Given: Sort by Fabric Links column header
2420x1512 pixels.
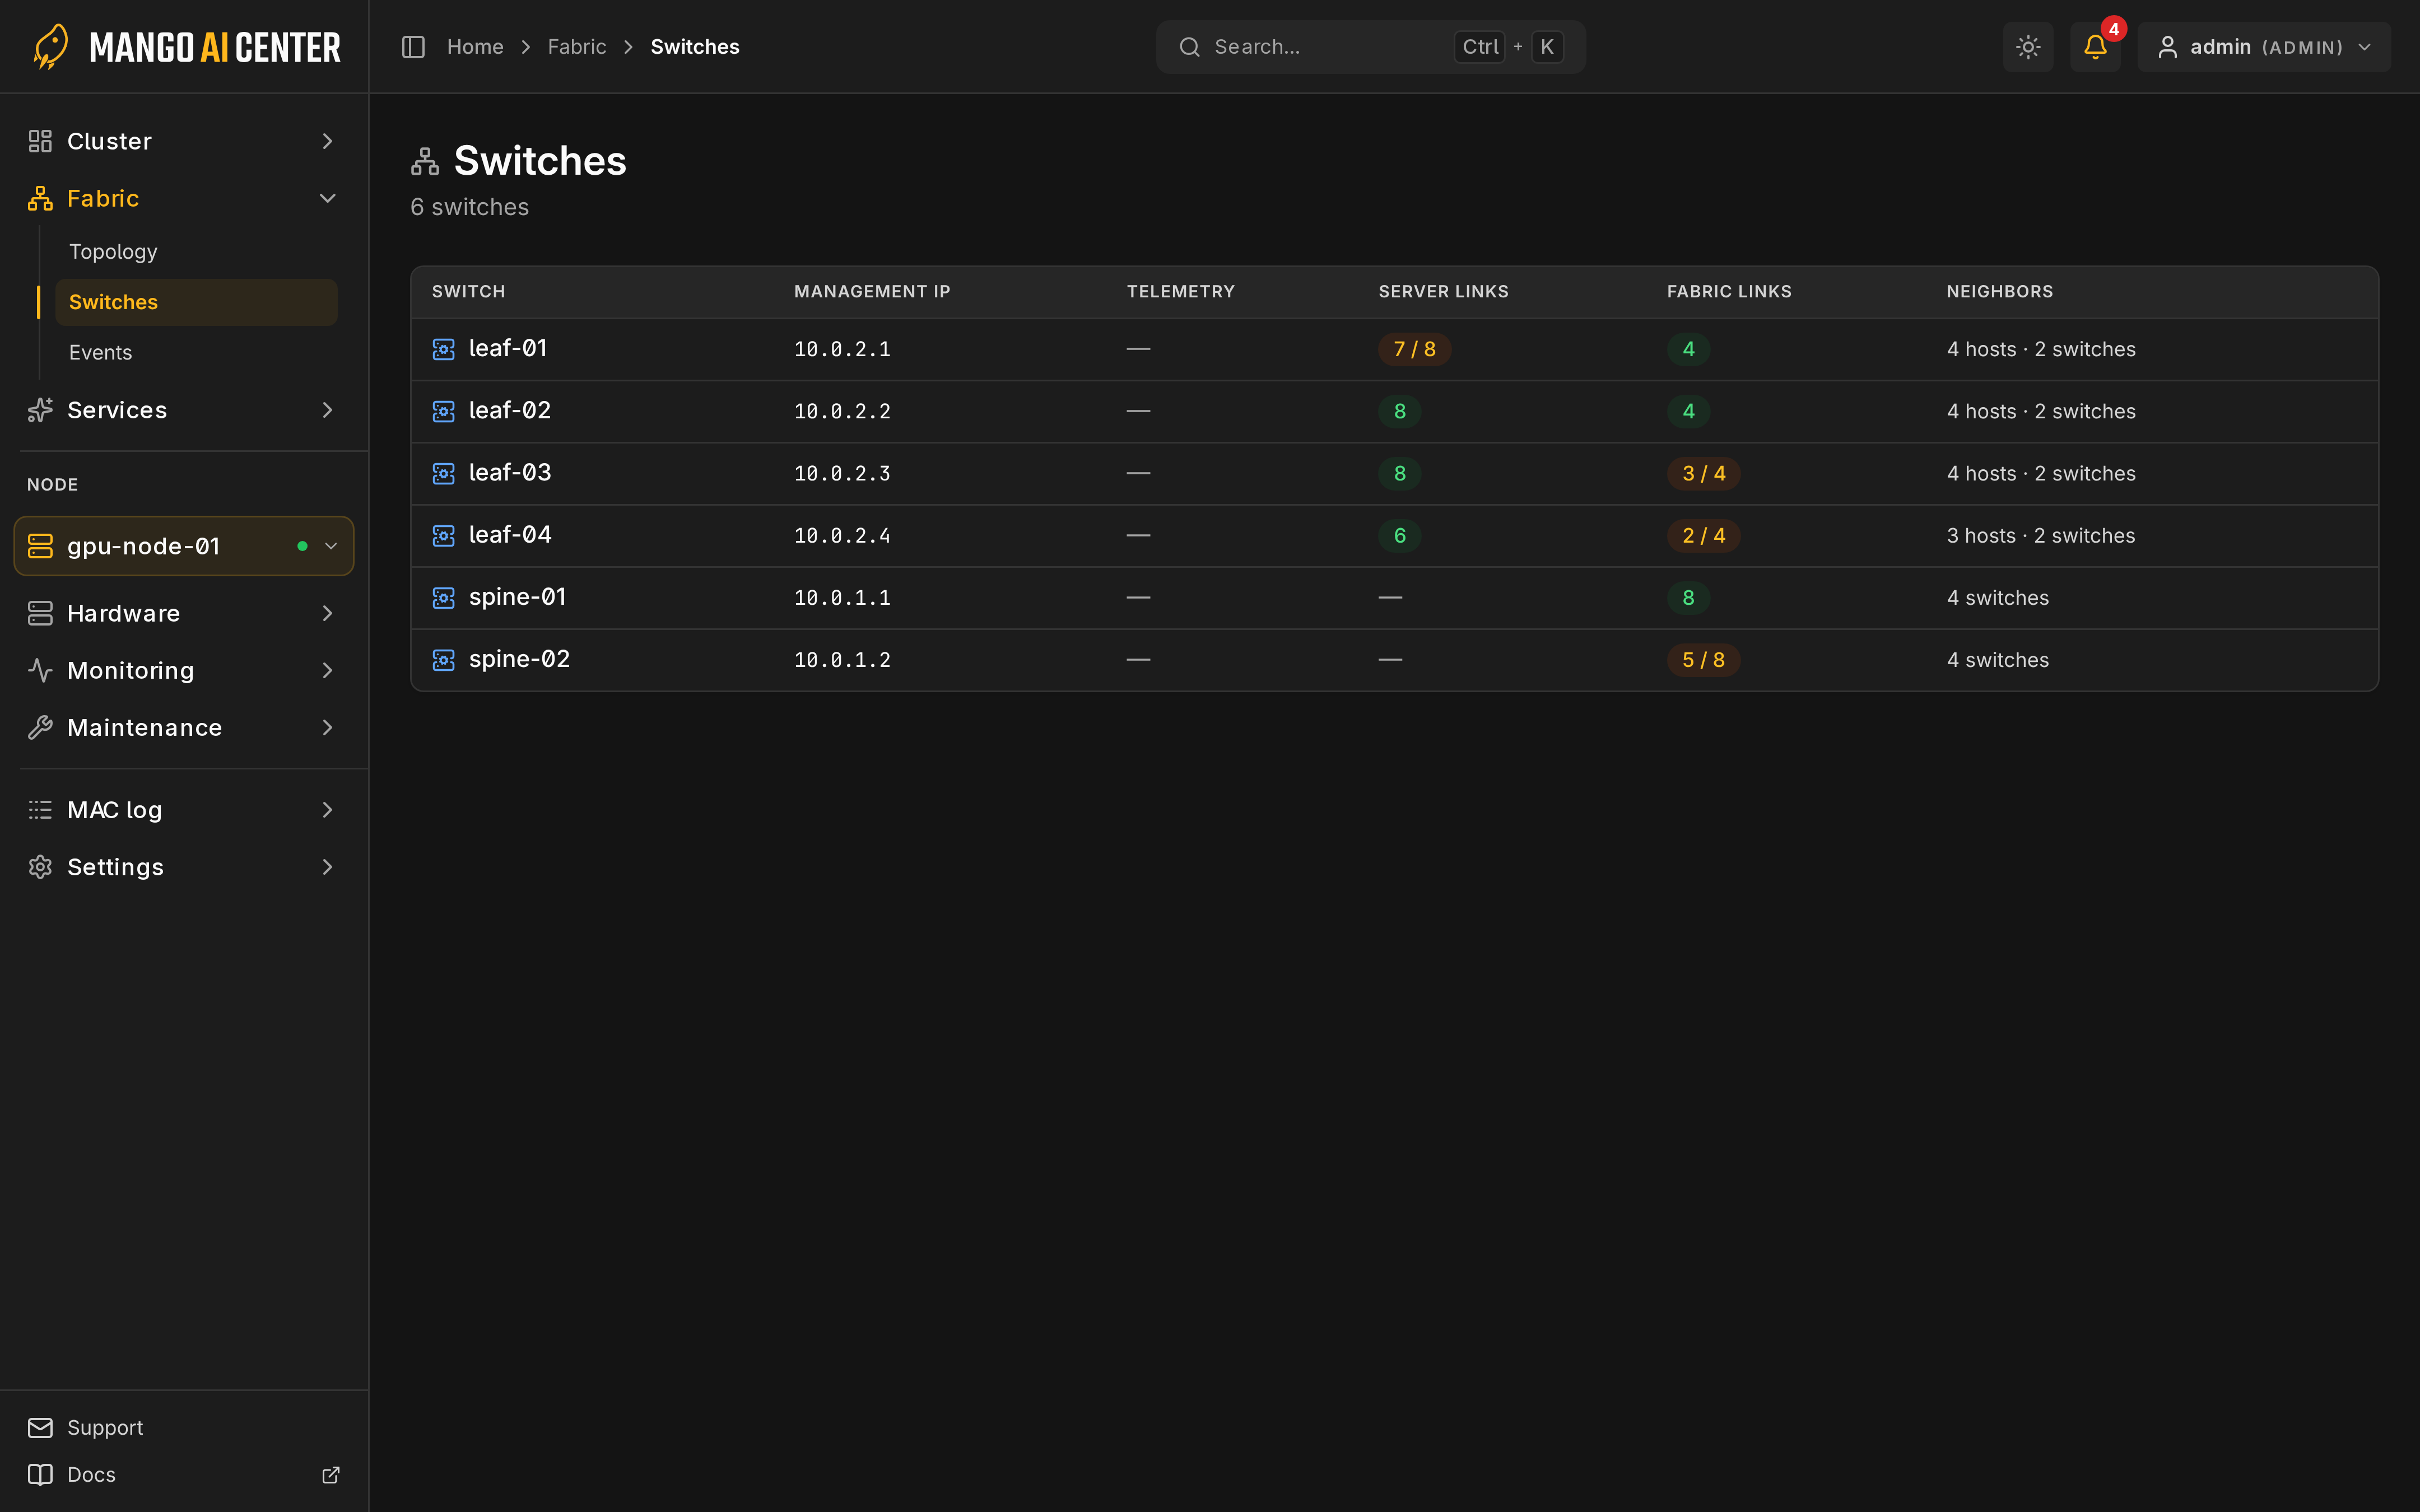Looking at the screenshot, I should pyautogui.click(x=1729, y=292).
